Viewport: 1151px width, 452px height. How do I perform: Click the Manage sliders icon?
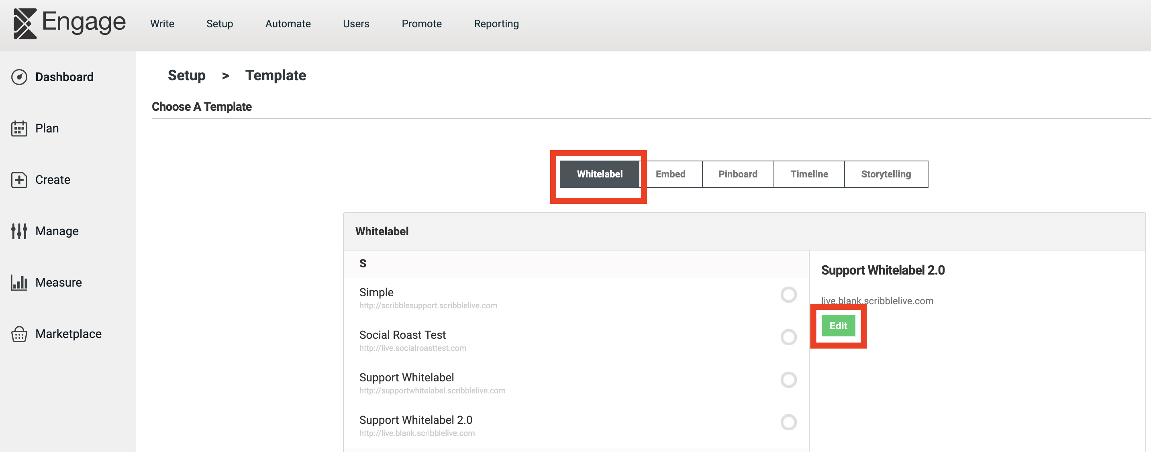click(x=19, y=231)
